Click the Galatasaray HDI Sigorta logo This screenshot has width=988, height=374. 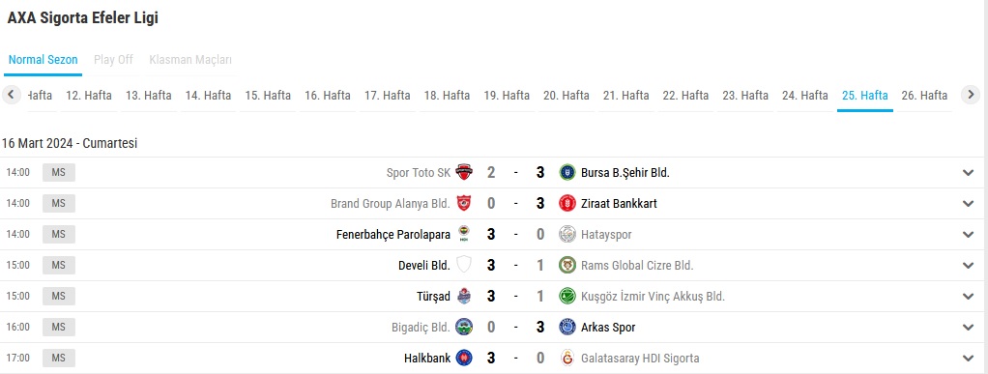click(567, 358)
